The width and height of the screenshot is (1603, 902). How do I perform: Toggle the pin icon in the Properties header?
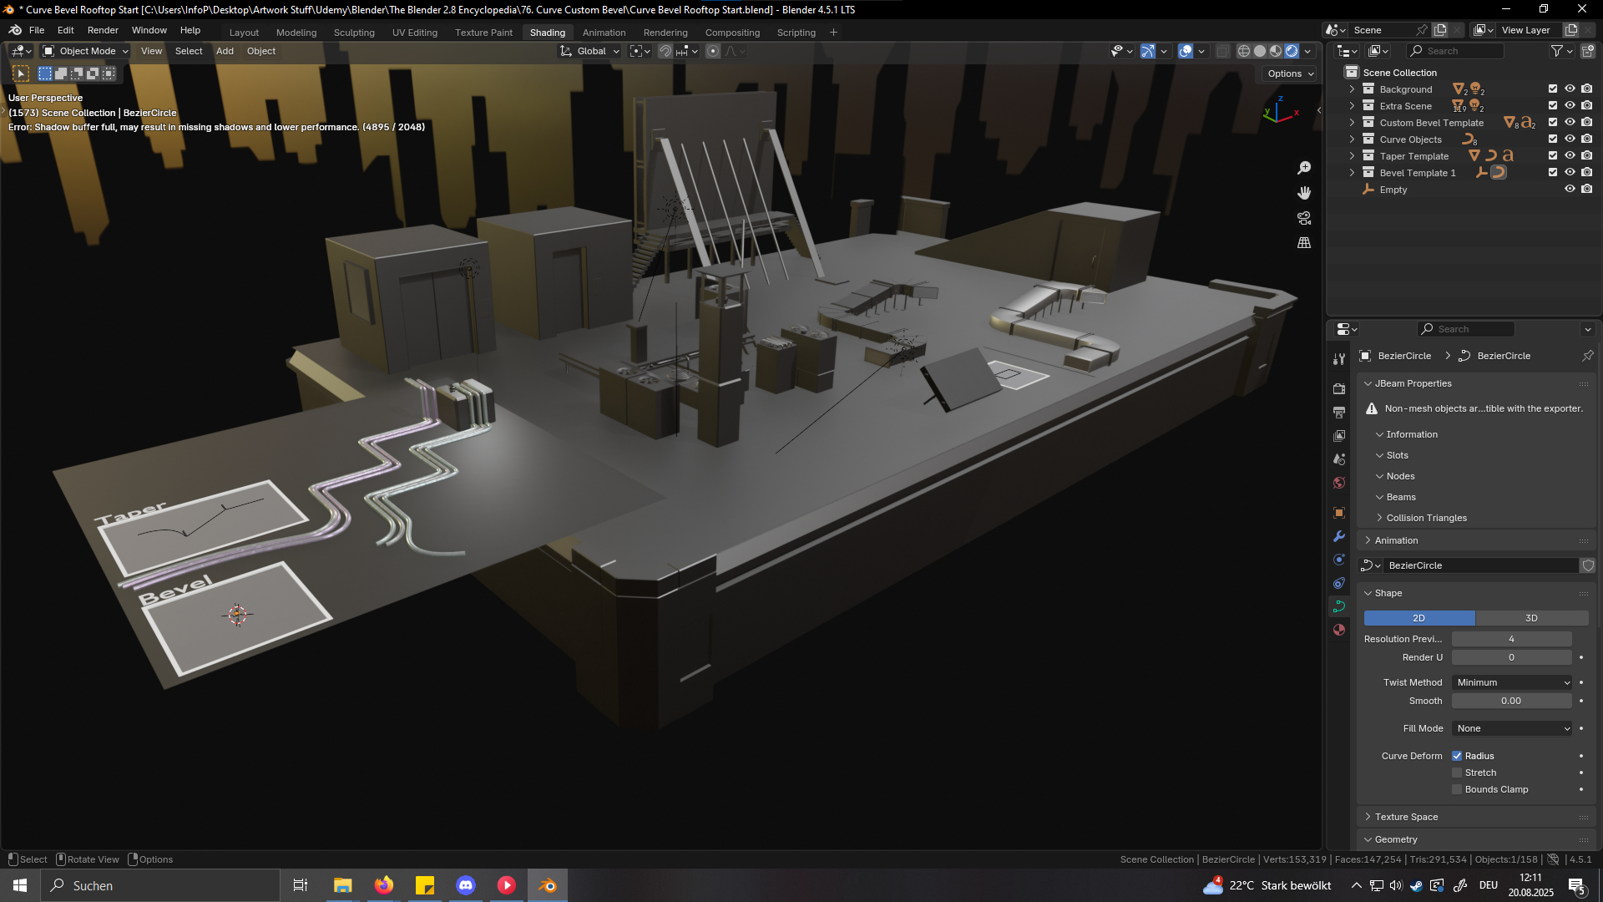pos(1587,356)
